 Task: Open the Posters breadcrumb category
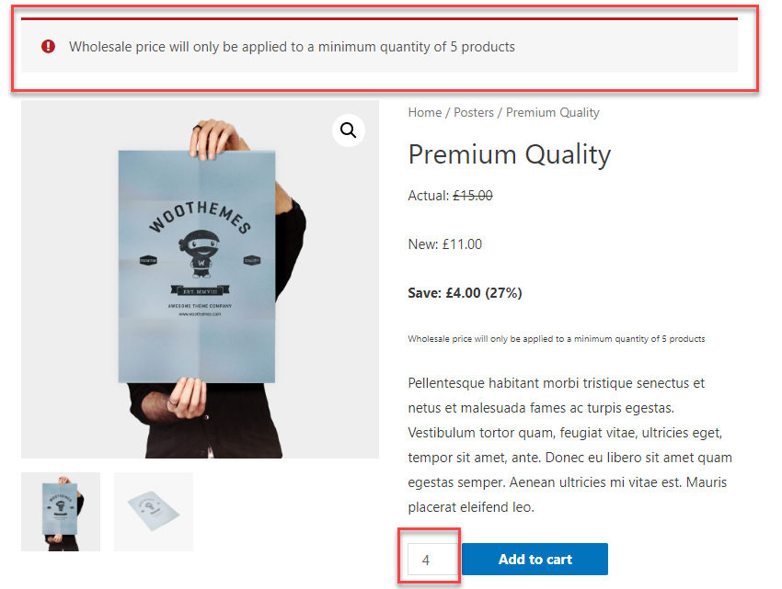[x=474, y=112]
